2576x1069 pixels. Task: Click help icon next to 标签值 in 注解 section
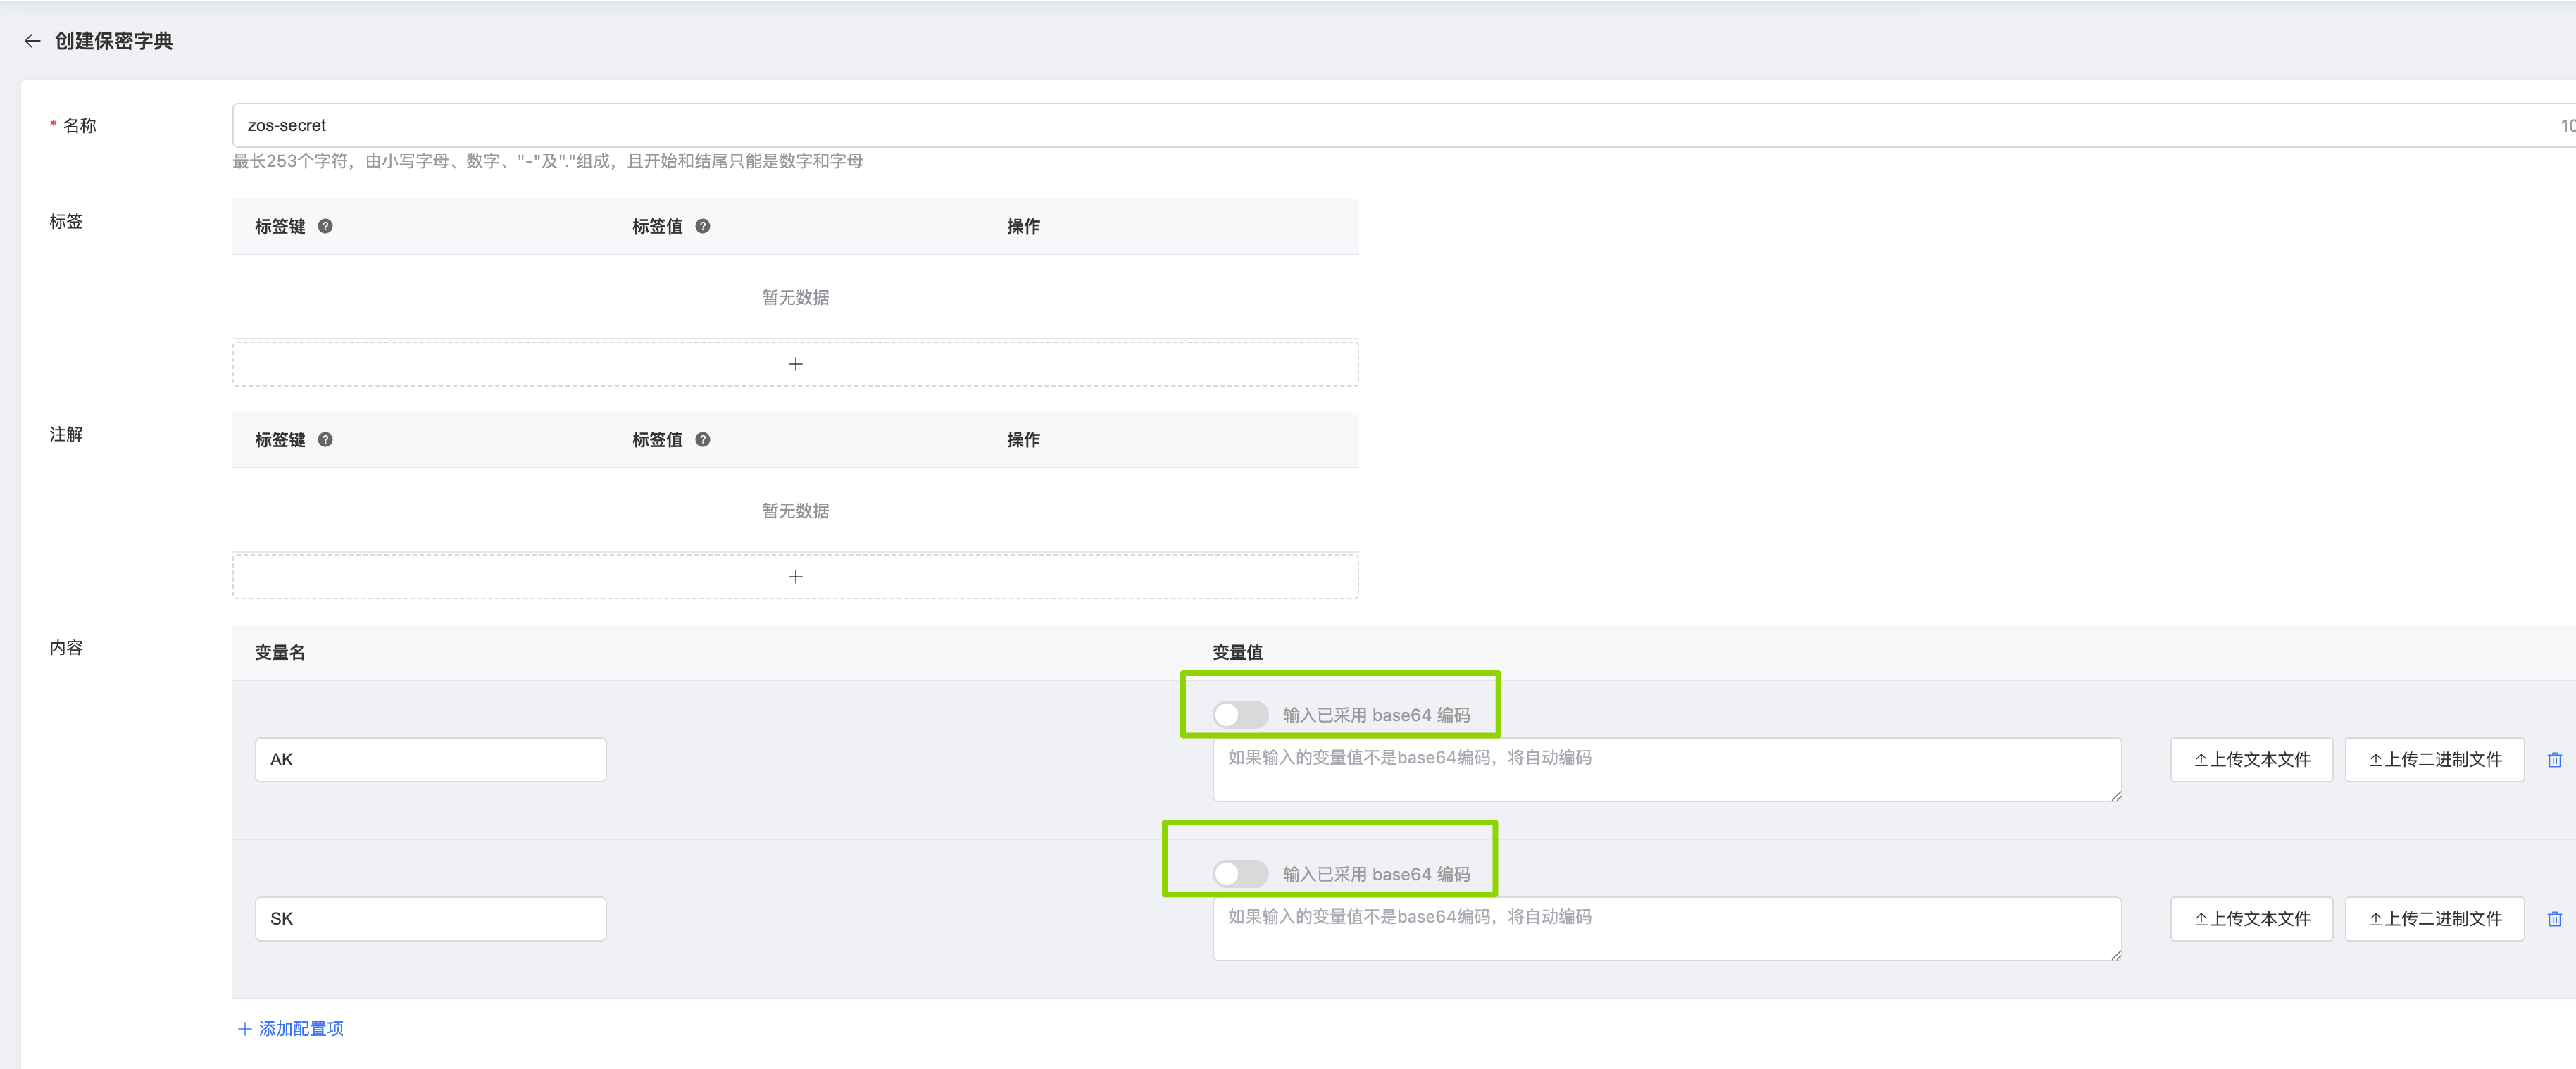(703, 439)
